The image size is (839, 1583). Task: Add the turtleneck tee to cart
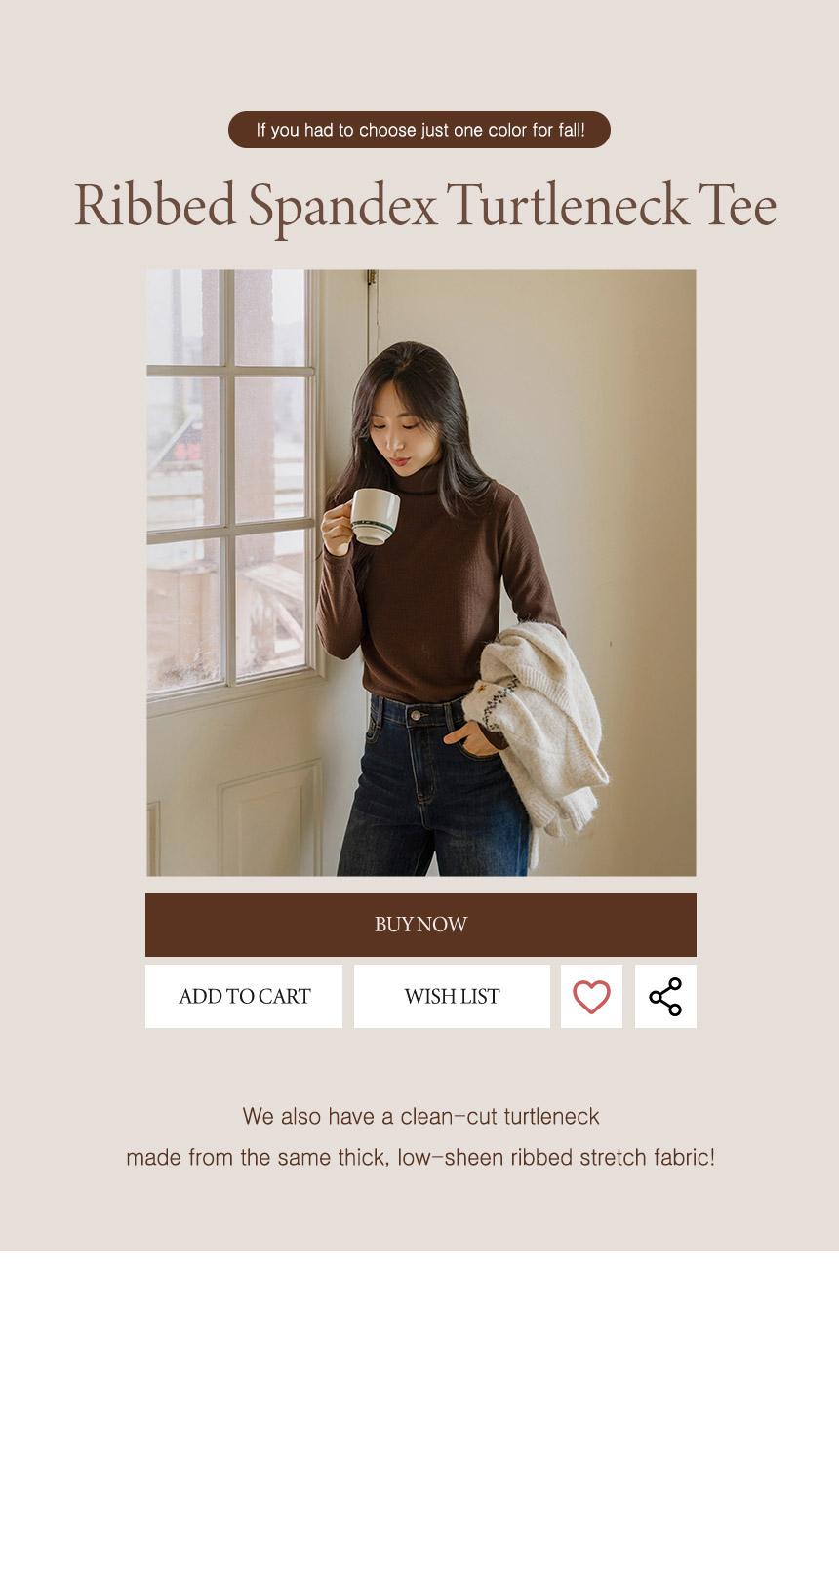click(x=244, y=996)
